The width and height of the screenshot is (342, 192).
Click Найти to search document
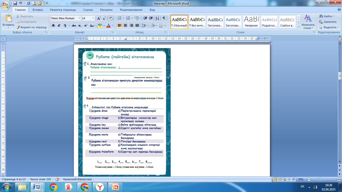(x=327, y=16)
